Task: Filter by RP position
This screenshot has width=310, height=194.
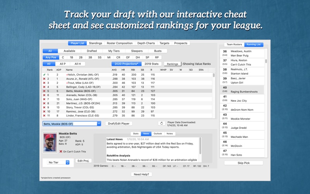Action: point(157,57)
